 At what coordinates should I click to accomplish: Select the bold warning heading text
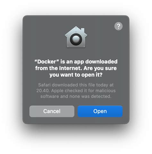pos(76,68)
